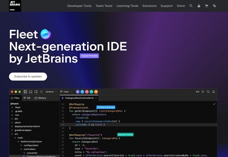The width and height of the screenshot is (228, 157).
Task: Open the account profile icon
Action: point(199,6)
